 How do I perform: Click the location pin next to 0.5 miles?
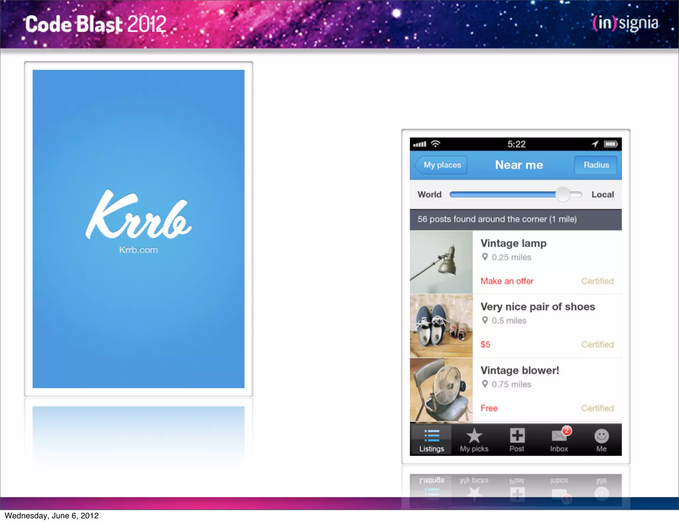point(485,320)
